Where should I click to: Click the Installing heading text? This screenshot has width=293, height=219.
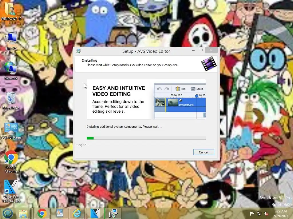[x=90, y=60]
